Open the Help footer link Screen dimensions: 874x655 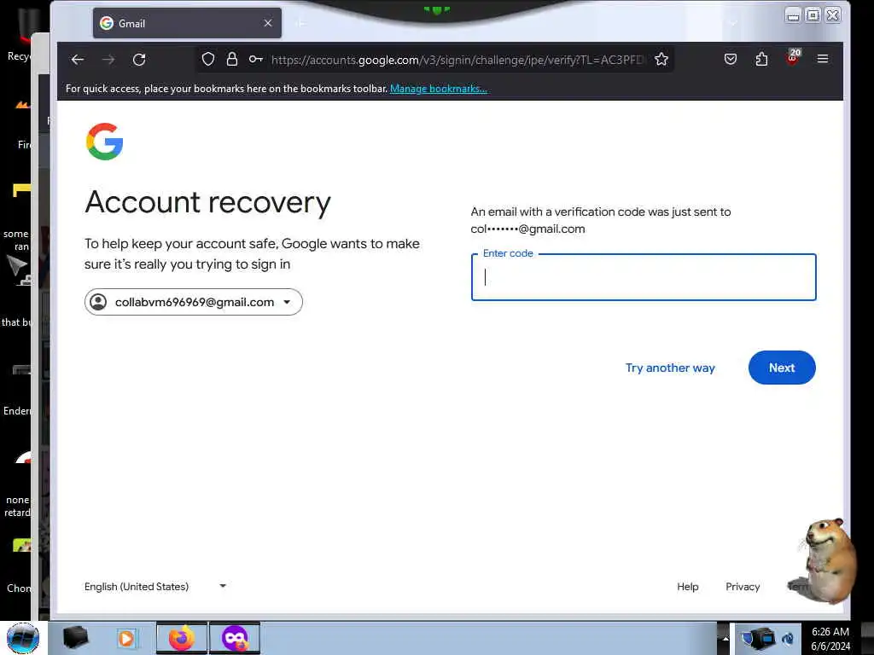687,587
